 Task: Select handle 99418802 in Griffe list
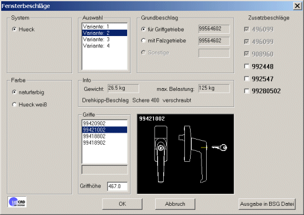(105, 136)
